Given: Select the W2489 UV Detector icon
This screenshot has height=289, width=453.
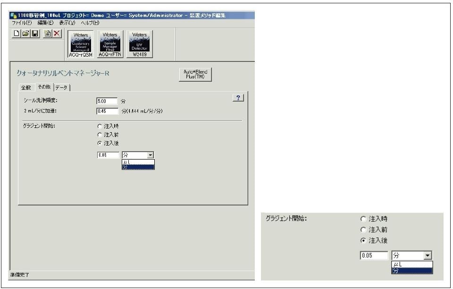Looking at the screenshot, I should [140, 44].
